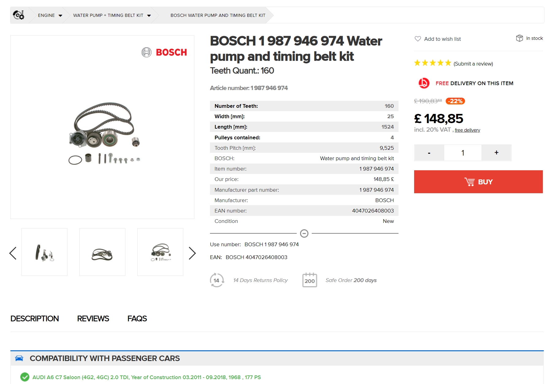
Task: Switch to the REVIEWS tab
Action: tap(93, 318)
